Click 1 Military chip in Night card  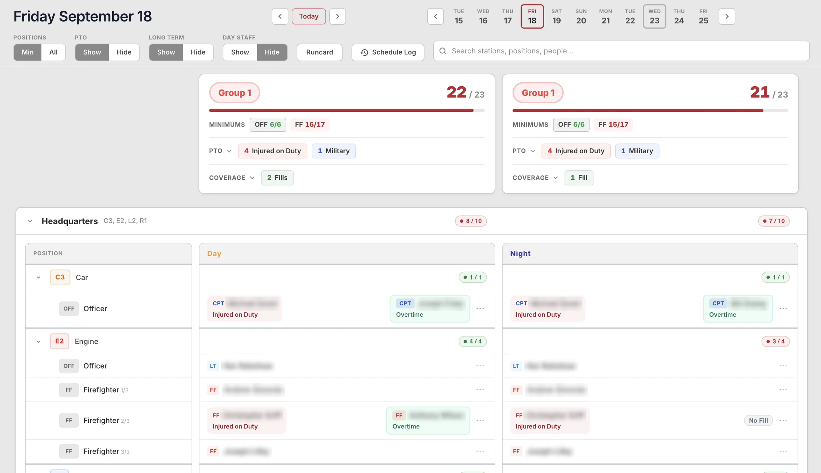point(637,151)
